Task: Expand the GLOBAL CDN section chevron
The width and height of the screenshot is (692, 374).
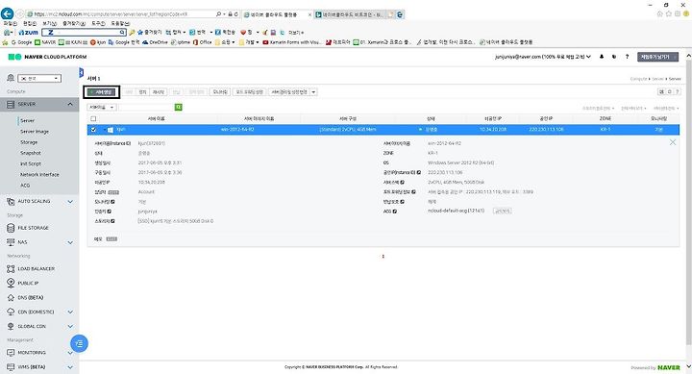Action: 70,326
